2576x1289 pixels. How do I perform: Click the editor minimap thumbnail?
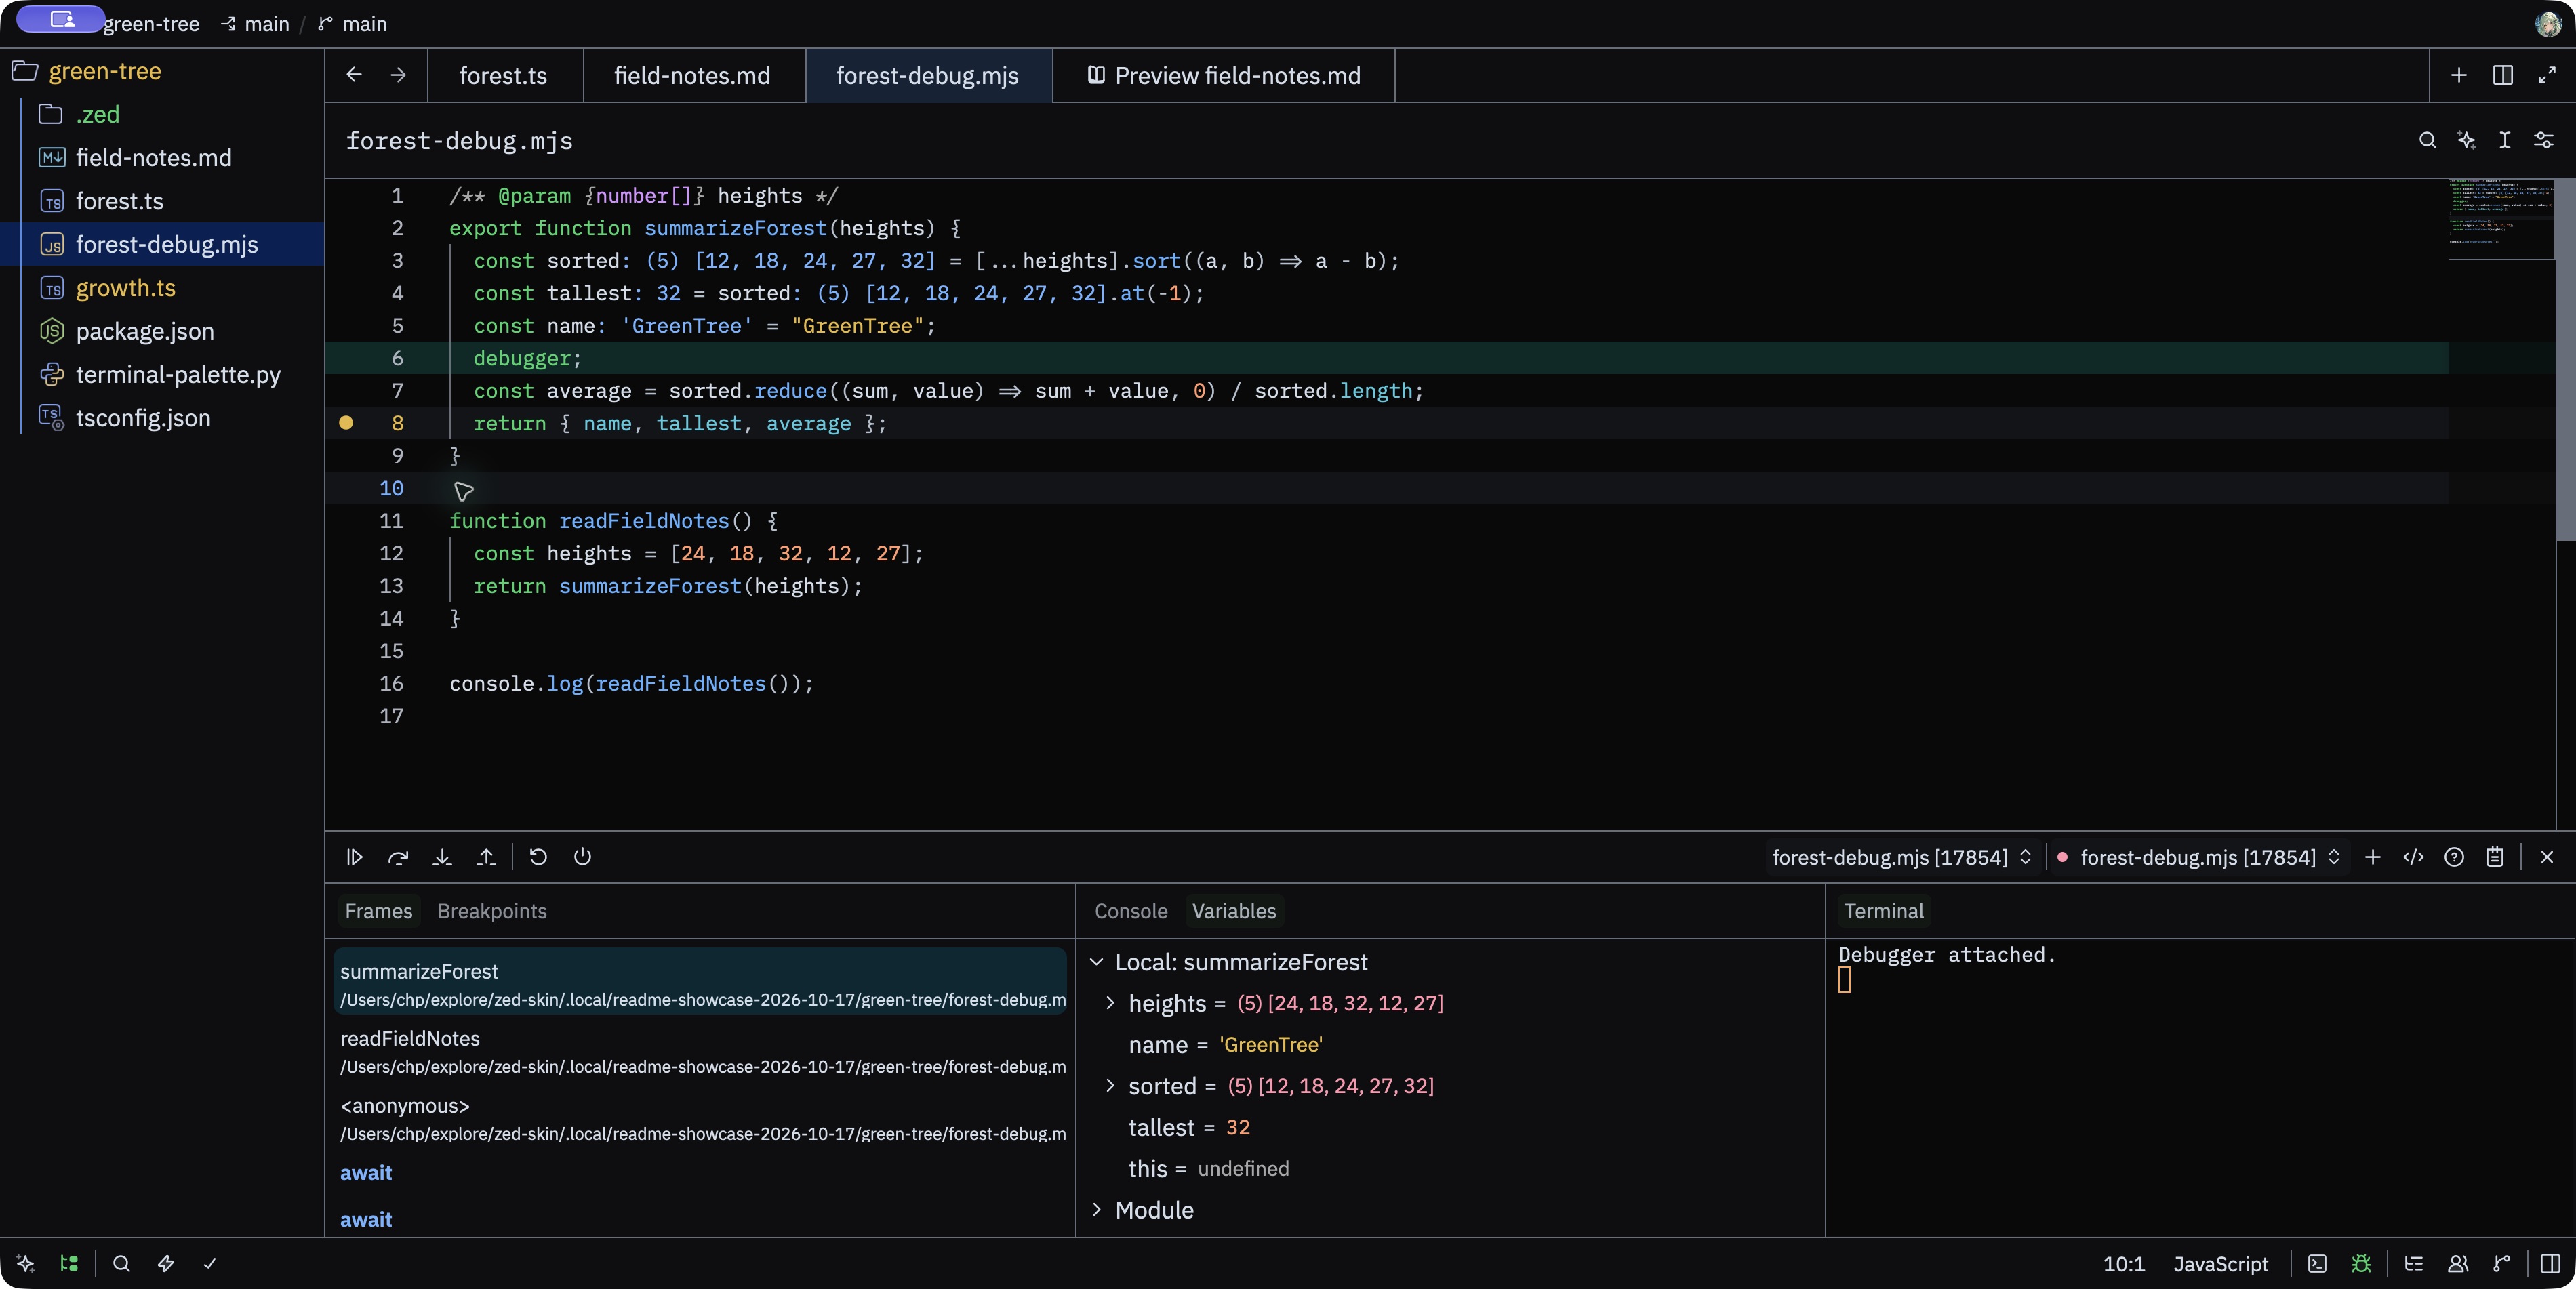[2501, 218]
